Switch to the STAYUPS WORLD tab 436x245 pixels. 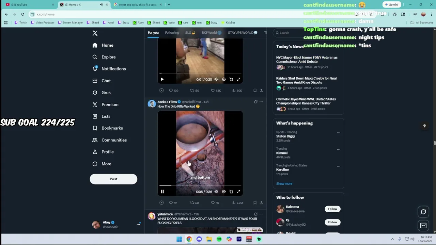(x=243, y=33)
